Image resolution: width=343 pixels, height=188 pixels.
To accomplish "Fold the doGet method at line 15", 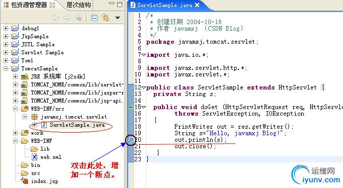I will point(143,107).
